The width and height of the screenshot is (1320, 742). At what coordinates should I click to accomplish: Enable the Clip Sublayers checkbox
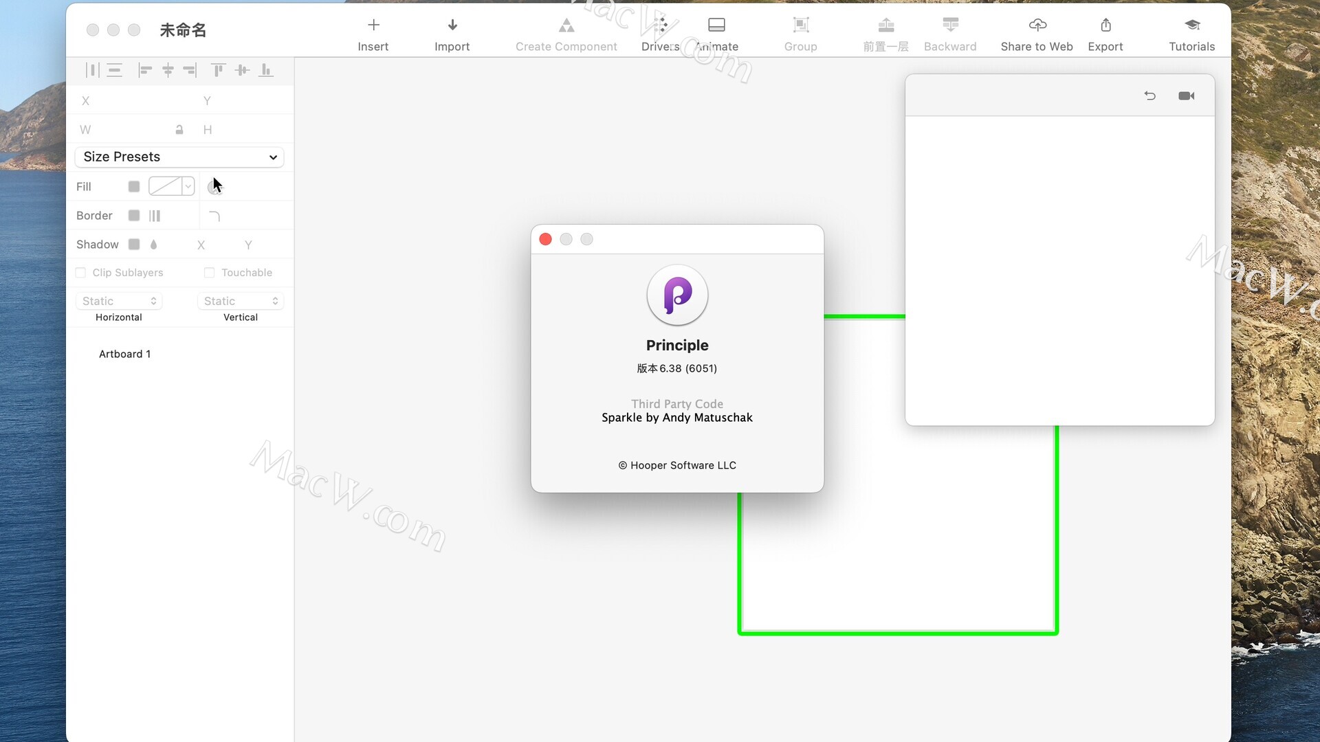pos(80,273)
